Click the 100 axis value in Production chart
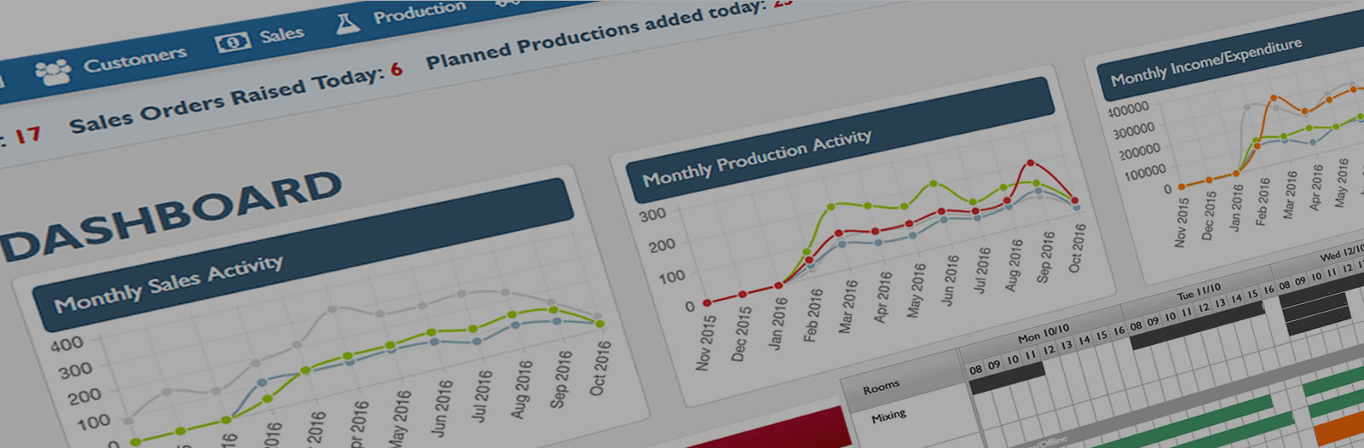This screenshot has width=1364, height=448. point(672,277)
